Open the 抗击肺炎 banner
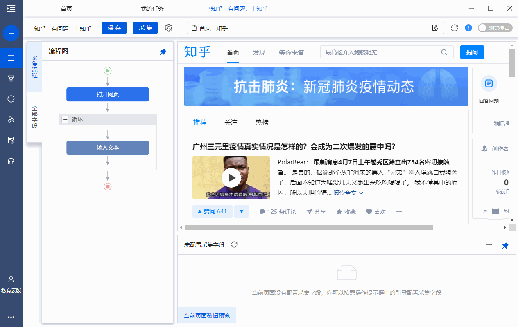 (x=326, y=86)
